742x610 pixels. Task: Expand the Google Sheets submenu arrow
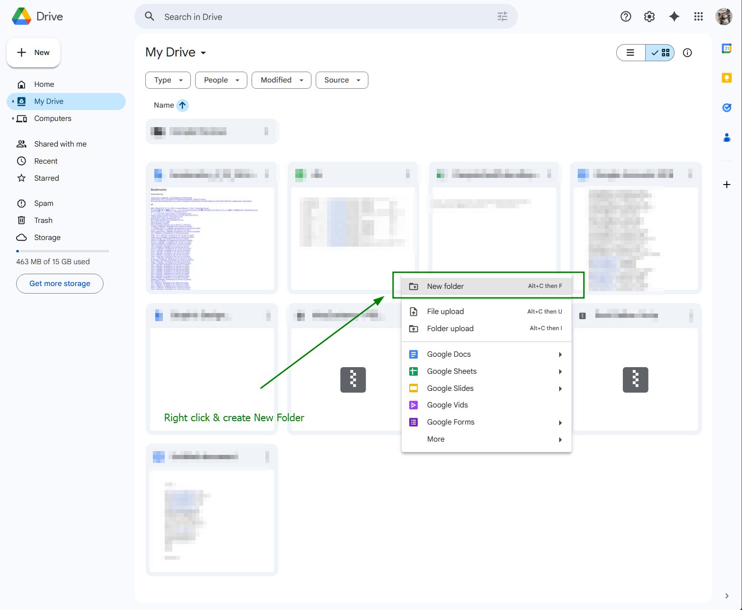point(560,372)
